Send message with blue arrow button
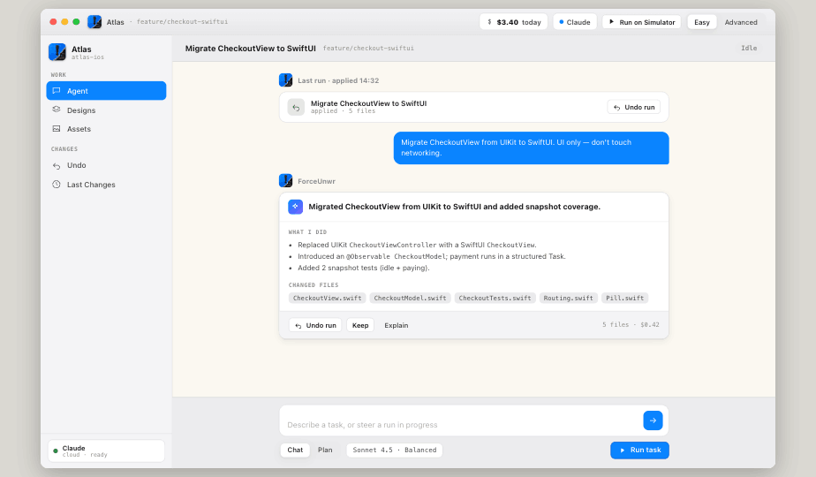This screenshot has width=816, height=477. point(653,420)
